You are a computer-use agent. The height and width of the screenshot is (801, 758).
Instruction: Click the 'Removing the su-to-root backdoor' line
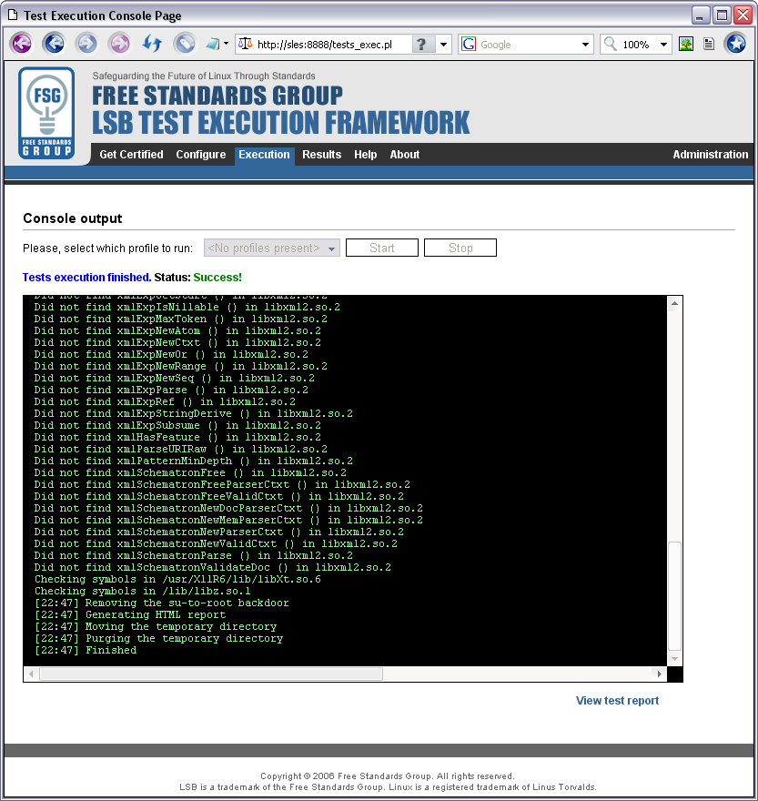tap(161, 603)
